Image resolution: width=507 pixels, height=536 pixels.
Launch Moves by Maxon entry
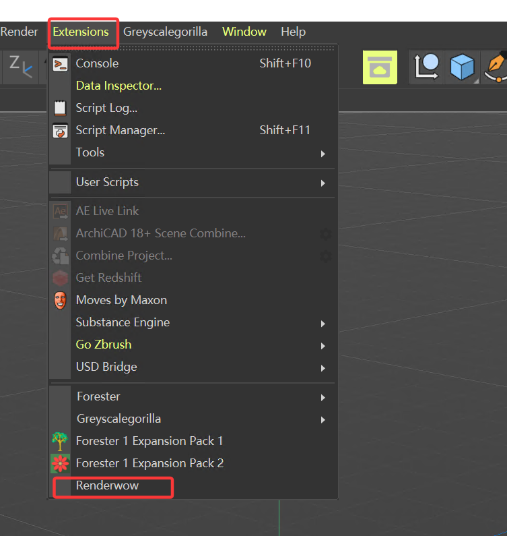[x=193, y=300]
